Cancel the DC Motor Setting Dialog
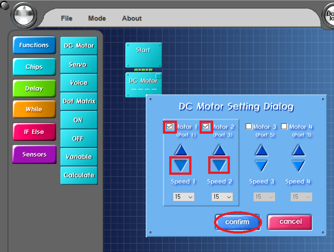The width and height of the screenshot is (334, 252). [290, 222]
